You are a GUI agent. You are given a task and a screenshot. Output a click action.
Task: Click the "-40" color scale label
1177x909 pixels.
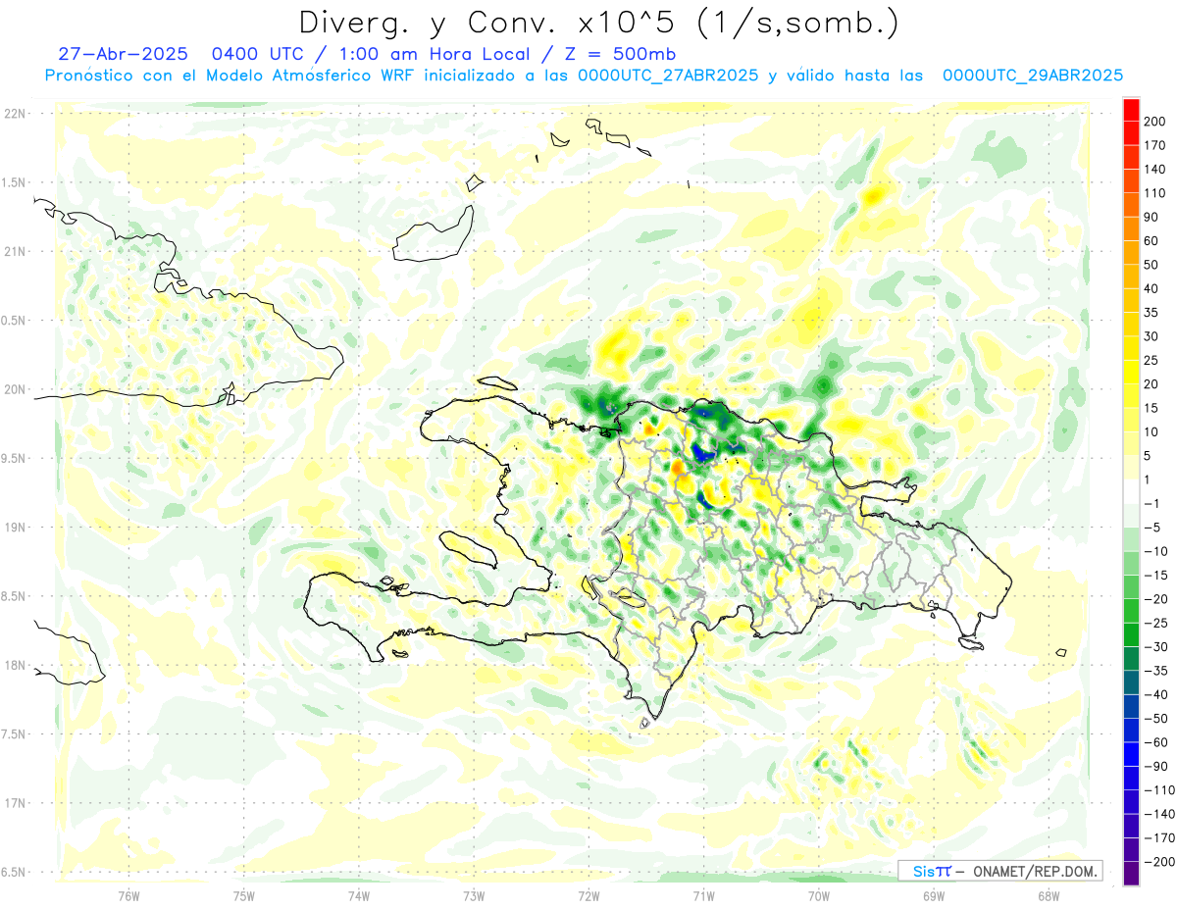[x=1156, y=695]
